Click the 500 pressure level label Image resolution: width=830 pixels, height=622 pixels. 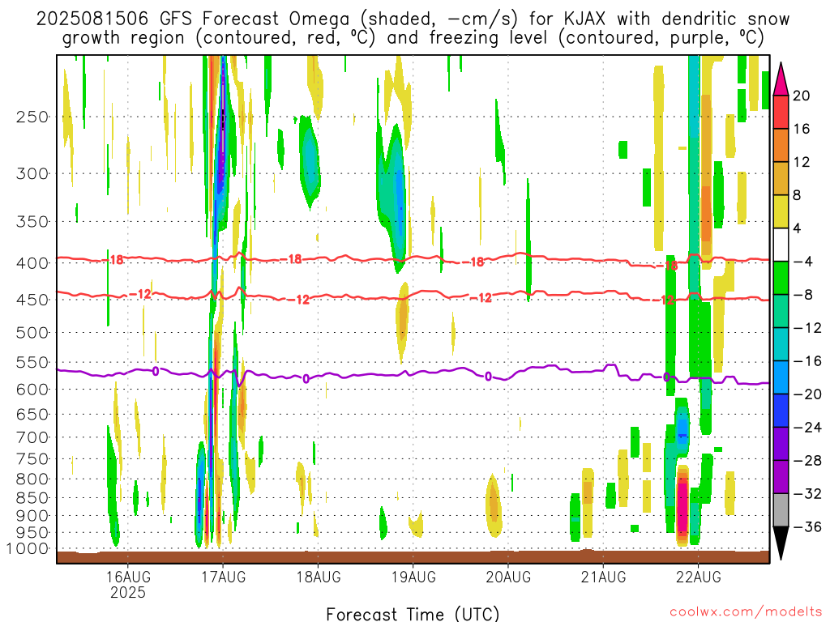click(x=32, y=333)
